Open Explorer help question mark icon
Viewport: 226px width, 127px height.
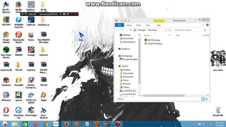click(x=207, y=25)
